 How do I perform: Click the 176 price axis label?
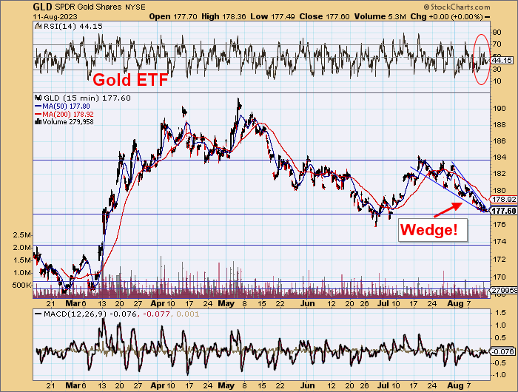[499, 225]
